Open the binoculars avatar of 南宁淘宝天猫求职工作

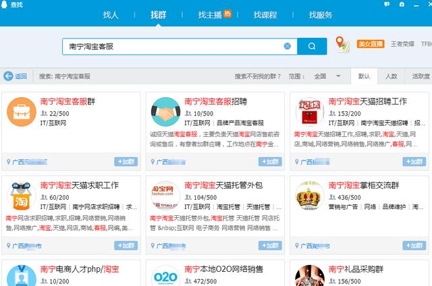point(22,196)
